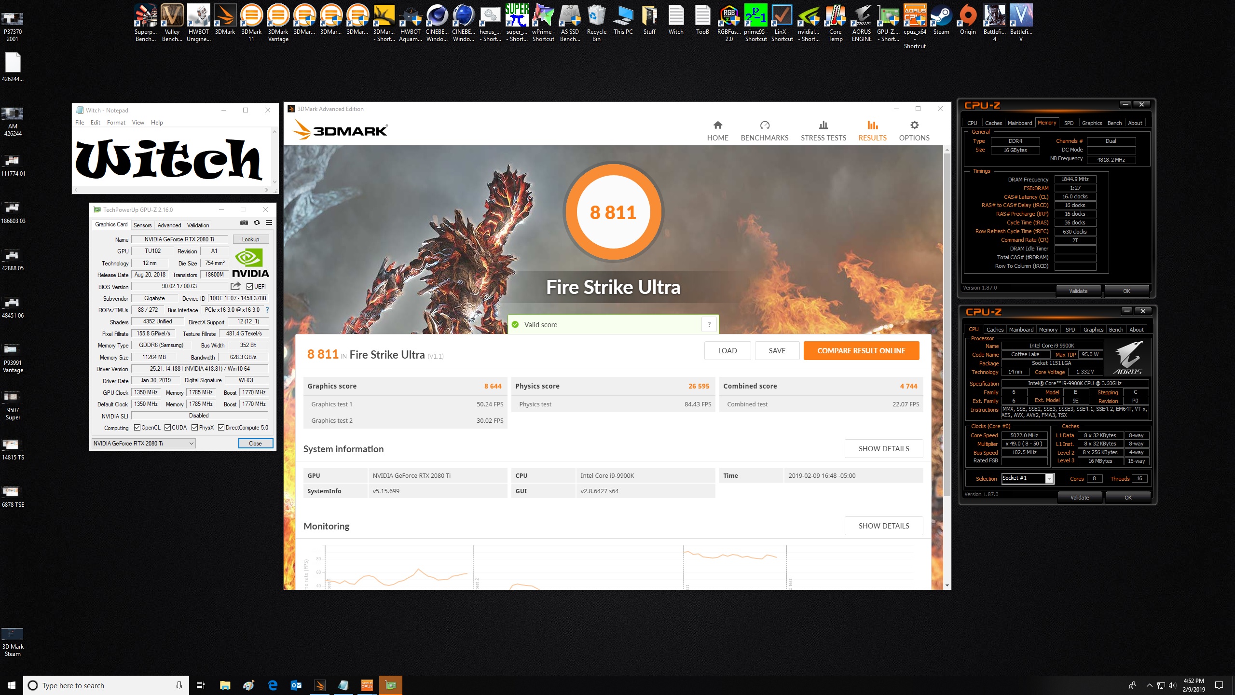Click SHOW DETAILS for System information
The width and height of the screenshot is (1235, 695).
pyautogui.click(x=883, y=449)
